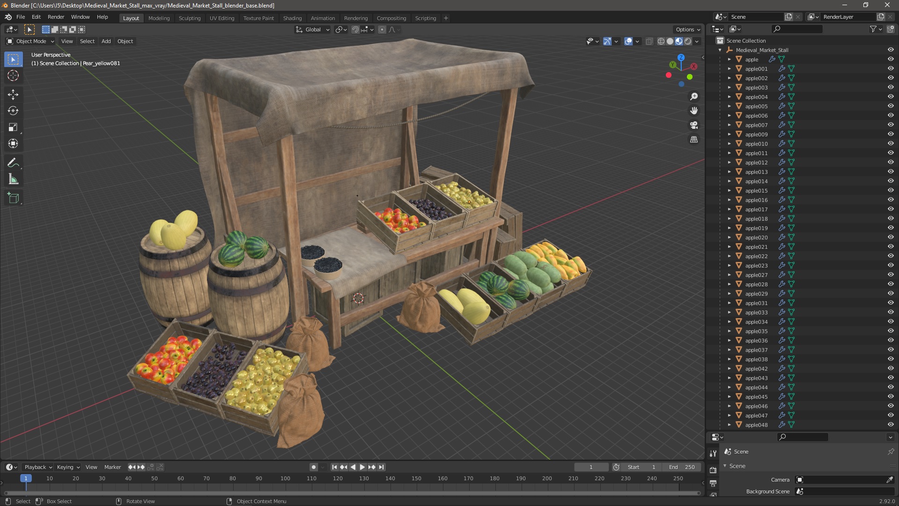Select the Rotate tool
Screen dimensions: 899x506
pos(13,111)
